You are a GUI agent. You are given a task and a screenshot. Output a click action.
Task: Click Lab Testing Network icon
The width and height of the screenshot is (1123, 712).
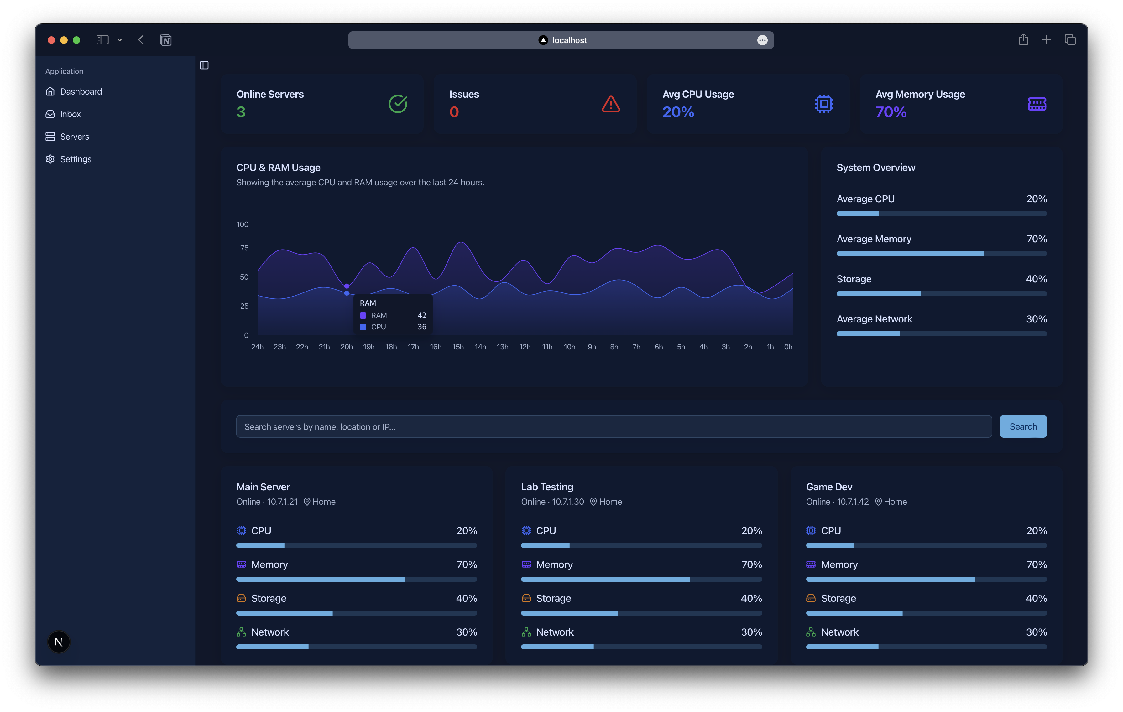pyautogui.click(x=526, y=632)
